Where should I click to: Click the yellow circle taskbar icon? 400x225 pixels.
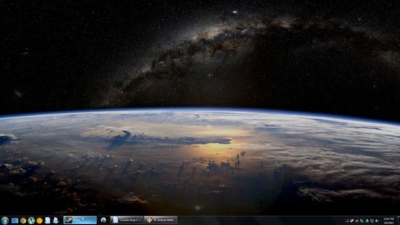[39, 221]
